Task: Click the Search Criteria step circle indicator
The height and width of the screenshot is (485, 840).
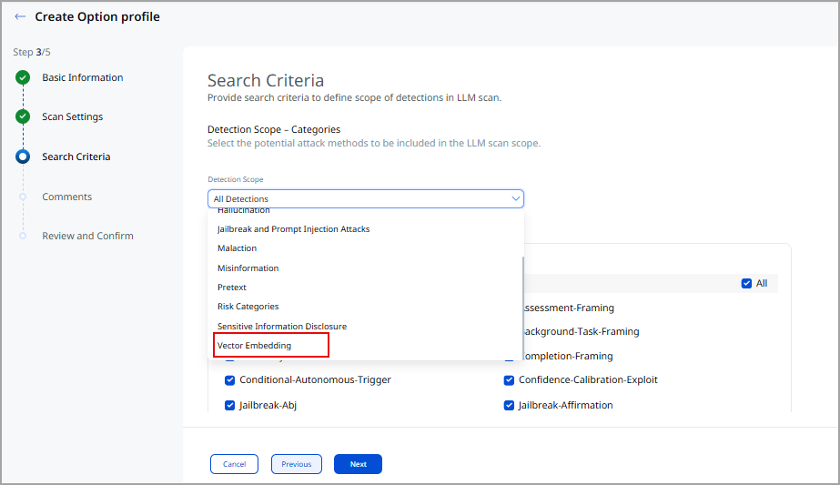Action: point(23,157)
